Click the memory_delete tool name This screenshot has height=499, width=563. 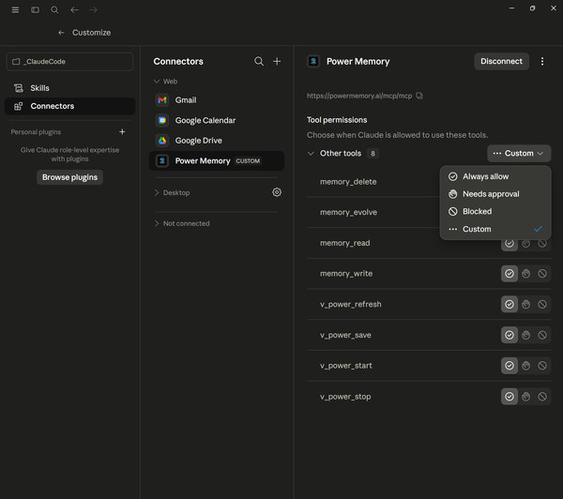(348, 182)
